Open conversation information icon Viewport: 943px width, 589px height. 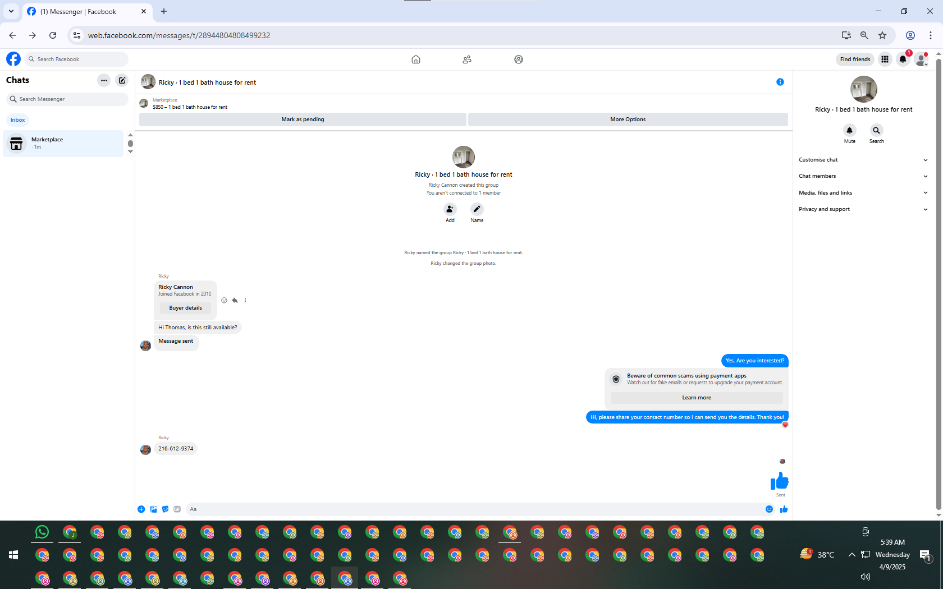[x=780, y=82]
